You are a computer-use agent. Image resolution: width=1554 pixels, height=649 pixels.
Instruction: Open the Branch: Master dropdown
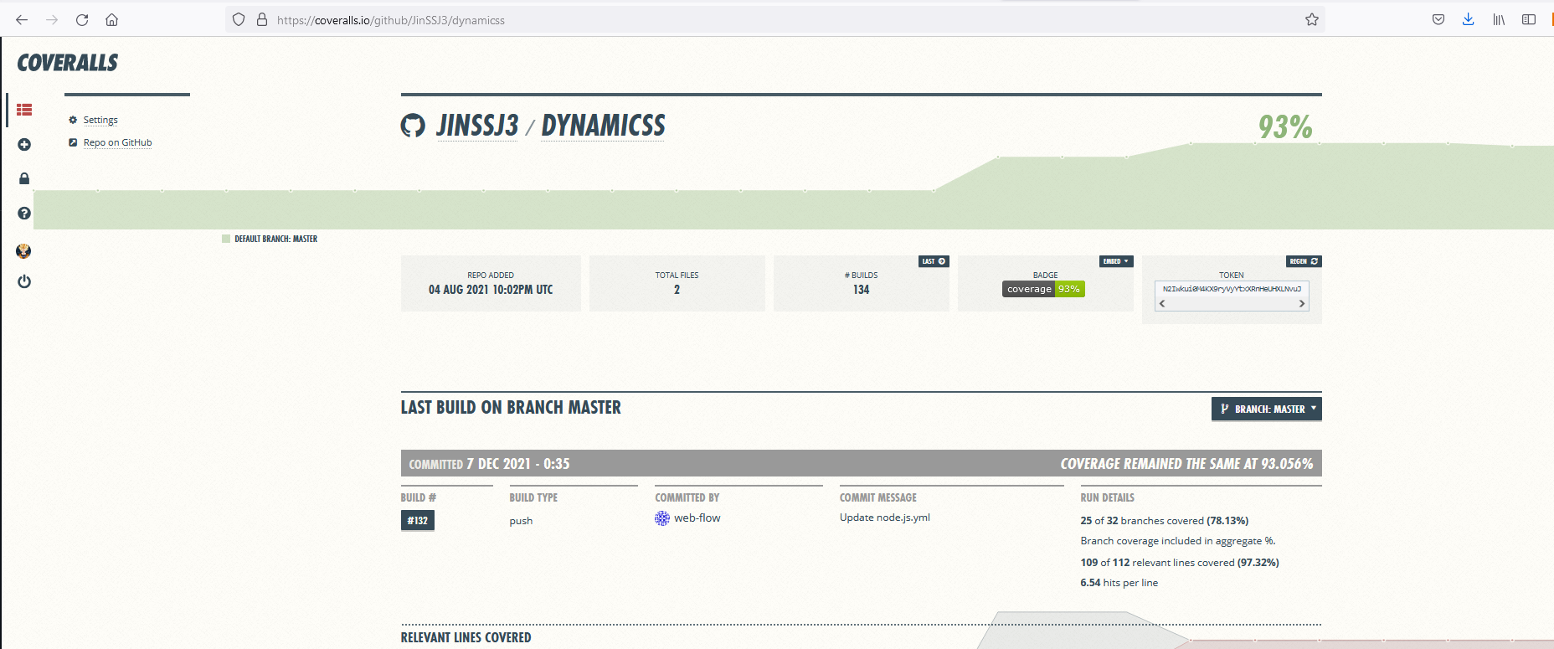click(1267, 409)
